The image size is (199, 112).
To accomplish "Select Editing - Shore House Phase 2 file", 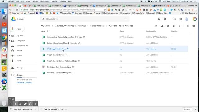I will pos(114,43).
